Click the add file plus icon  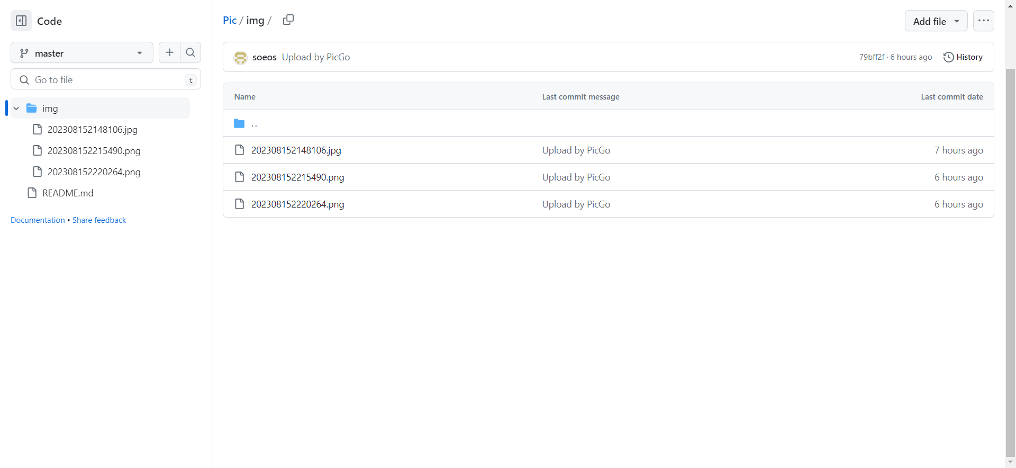169,52
